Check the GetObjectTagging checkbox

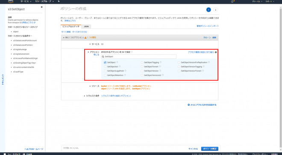pos(142,62)
